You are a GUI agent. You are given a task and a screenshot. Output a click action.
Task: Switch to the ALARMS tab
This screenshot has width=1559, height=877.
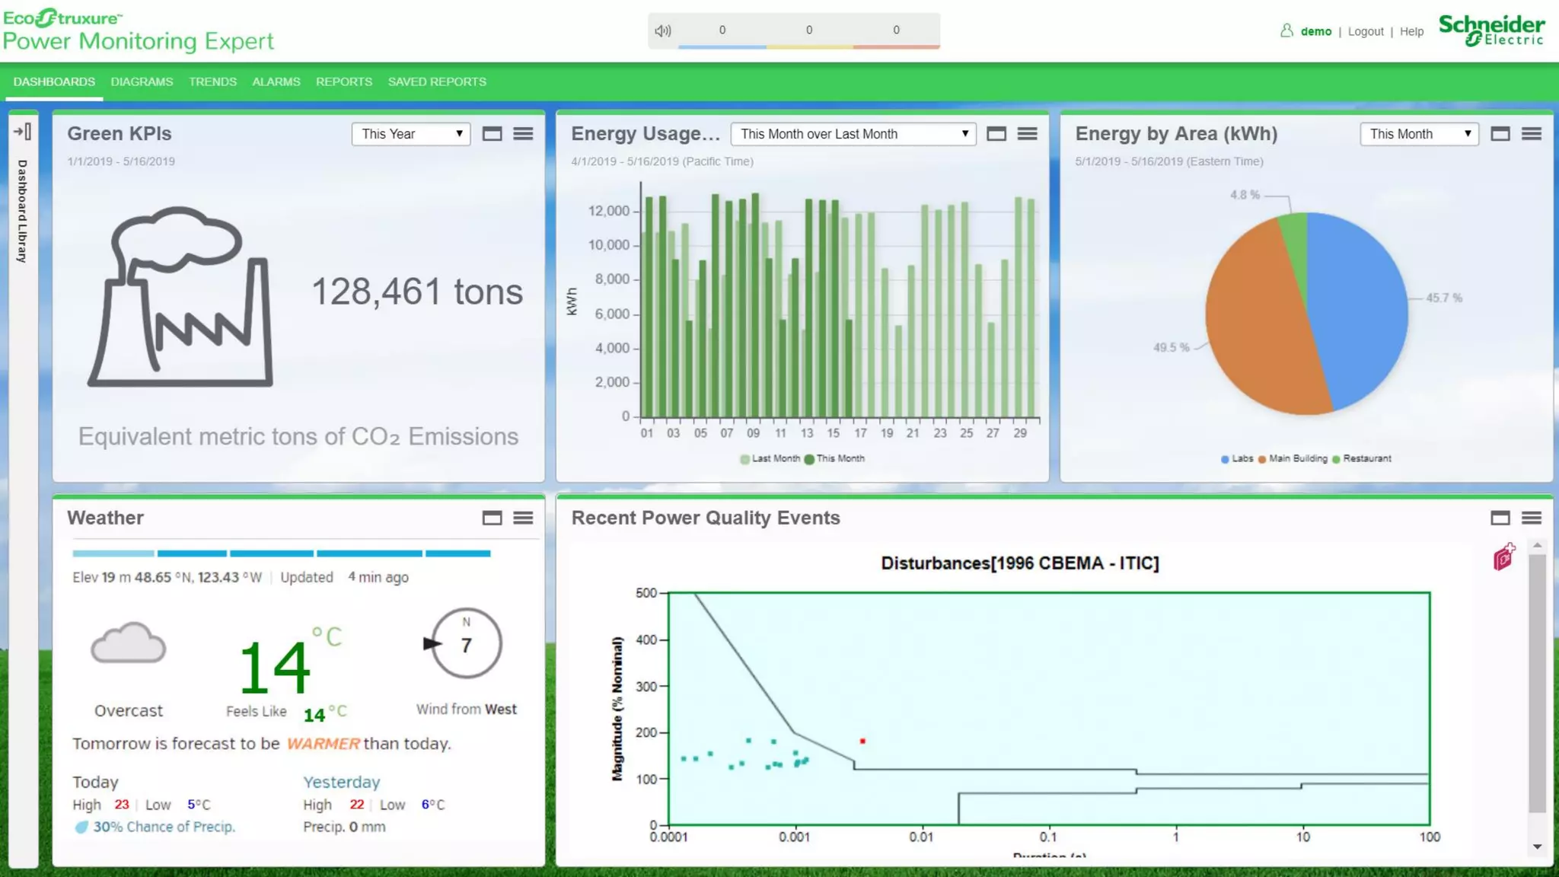click(x=276, y=81)
